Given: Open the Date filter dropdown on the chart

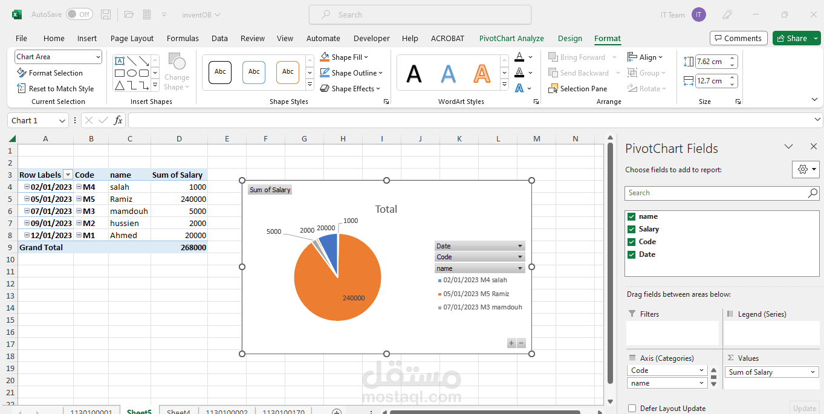Looking at the screenshot, I should pos(519,245).
